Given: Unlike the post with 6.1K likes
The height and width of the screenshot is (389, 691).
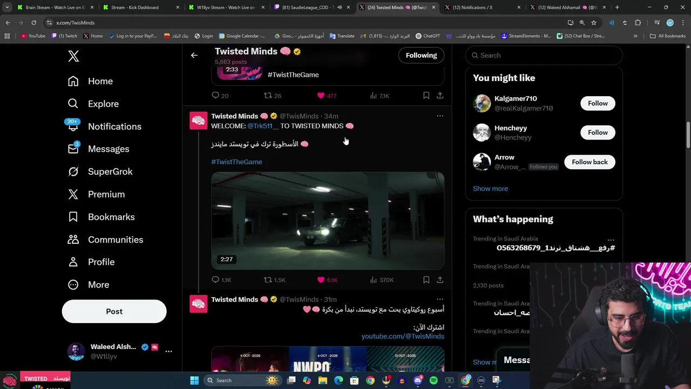Looking at the screenshot, I should (327, 280).
